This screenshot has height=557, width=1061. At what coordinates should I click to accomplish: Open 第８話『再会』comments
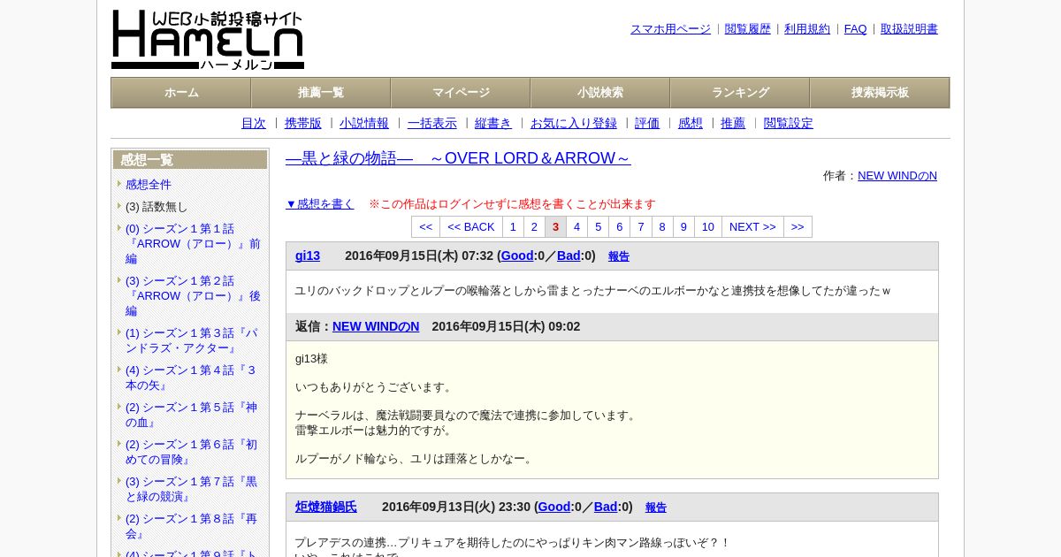(192, 526)
